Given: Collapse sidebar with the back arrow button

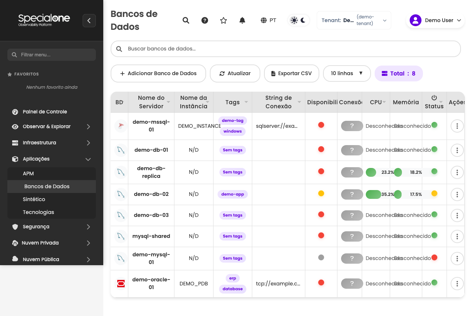Looking at the screenshot, I should click(x=89, y=21).
